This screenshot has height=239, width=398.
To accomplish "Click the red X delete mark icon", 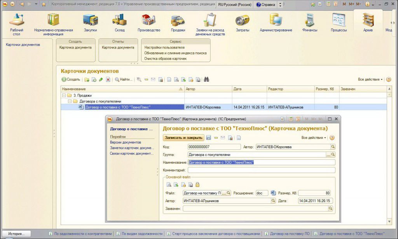I will click(108, 80).
